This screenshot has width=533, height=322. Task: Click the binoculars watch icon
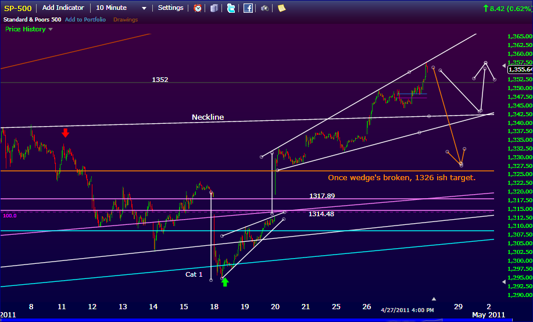click(265, 8)
